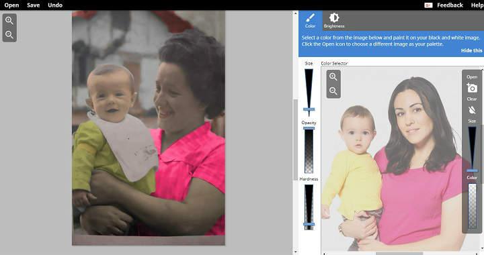Click the Feedback envelope icon
The height and width of the screenshot is (255, 484).
pyautogui.click(x=428, y=5)
